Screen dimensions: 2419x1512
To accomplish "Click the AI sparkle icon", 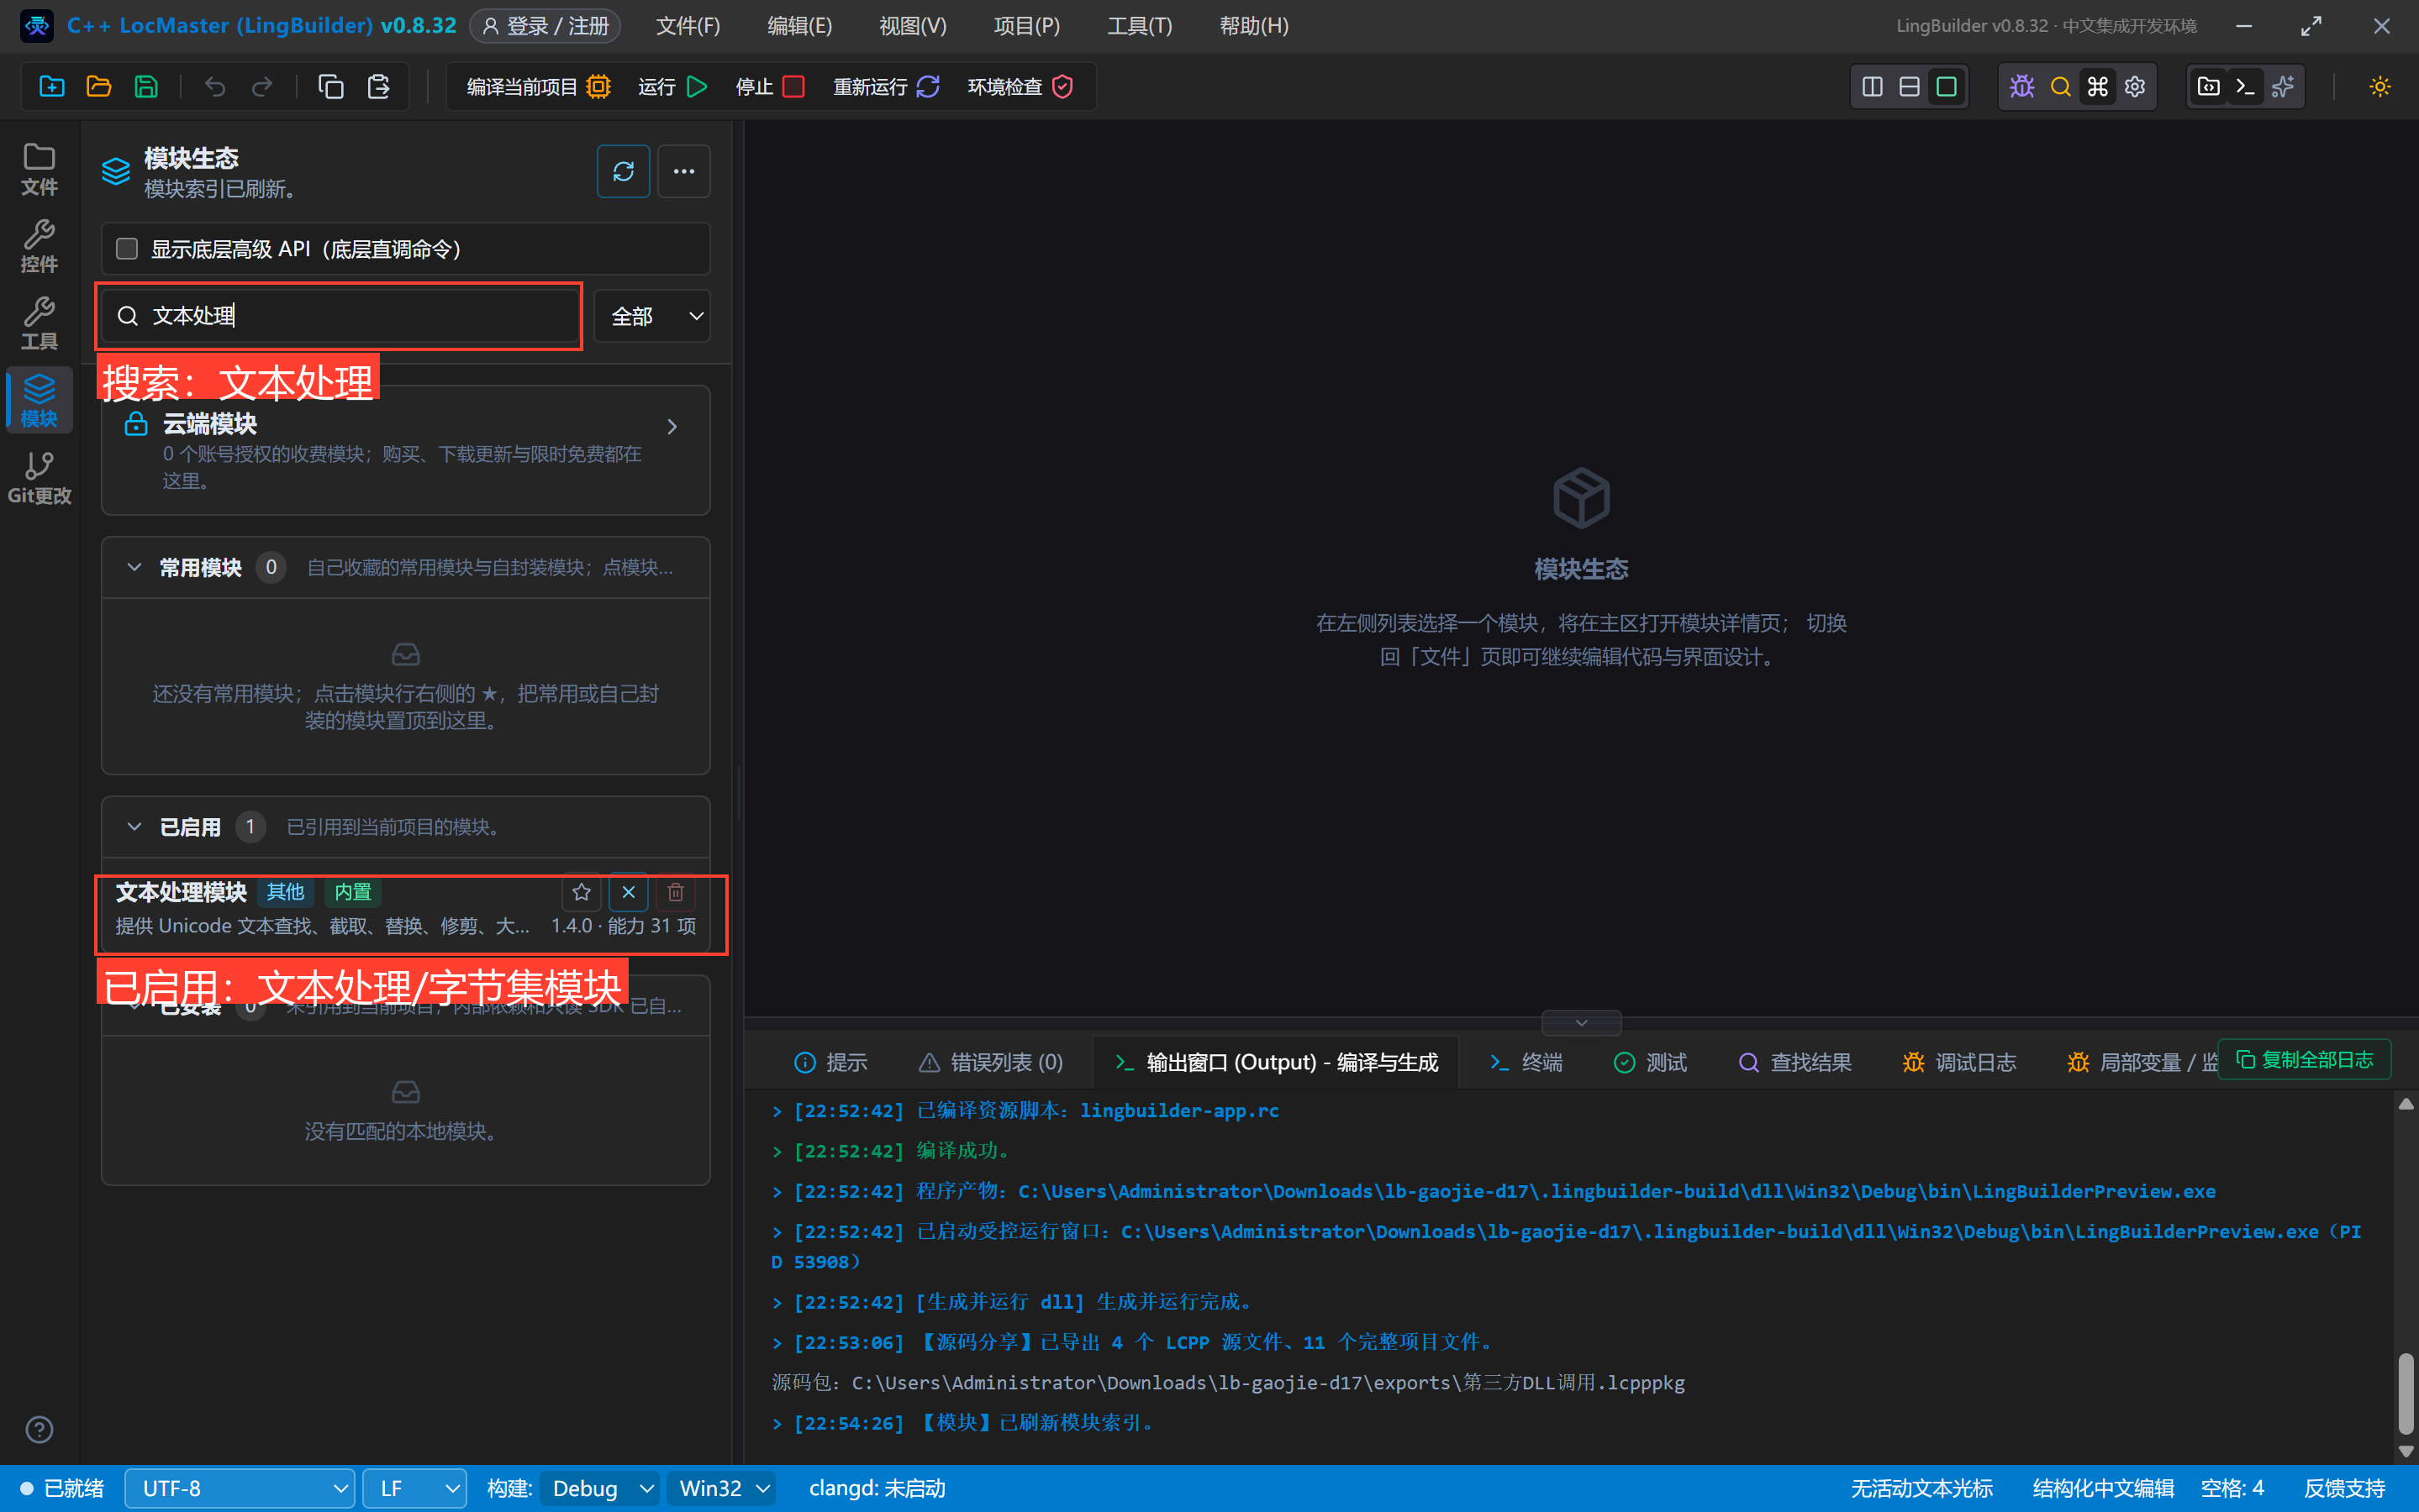I will point(2283,87).
